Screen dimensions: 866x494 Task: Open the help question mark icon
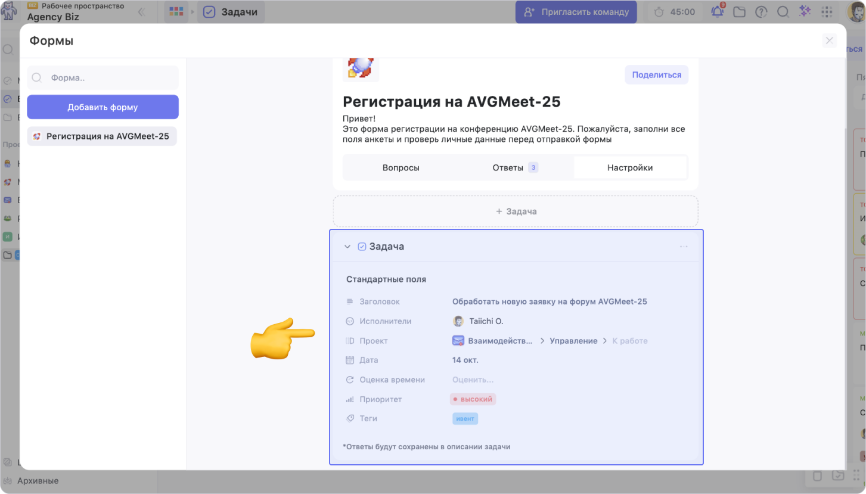tap(761, 12)
